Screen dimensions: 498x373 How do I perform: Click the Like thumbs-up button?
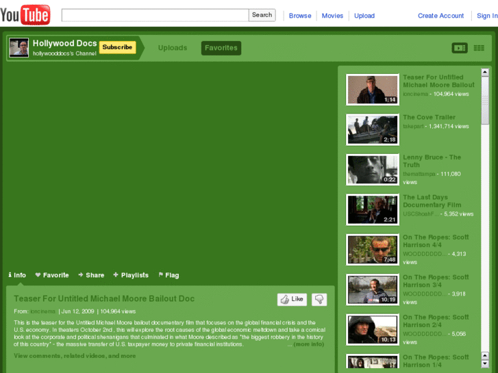pos(292,299)
